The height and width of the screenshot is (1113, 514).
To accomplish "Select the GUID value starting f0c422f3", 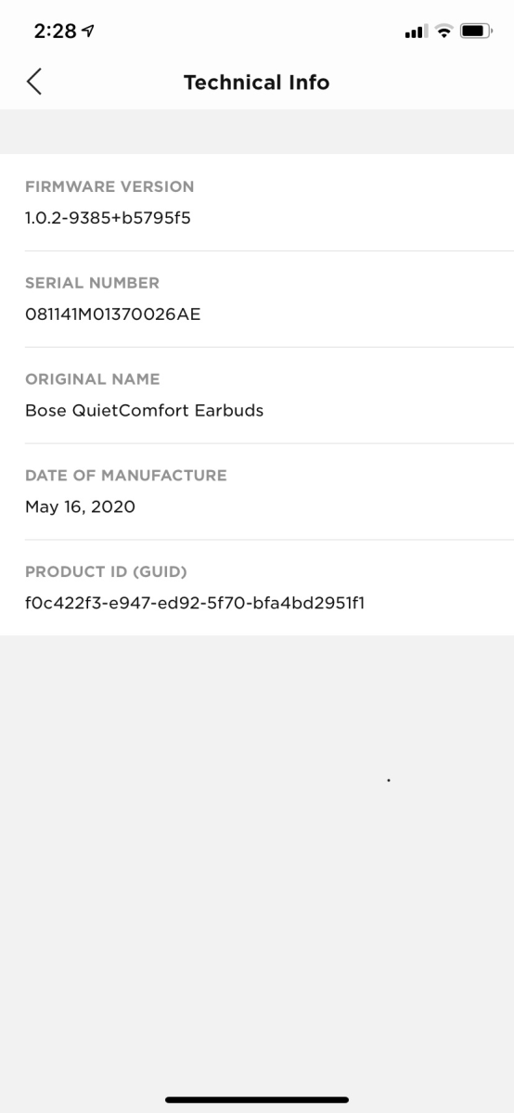I will tap(195, 606).
